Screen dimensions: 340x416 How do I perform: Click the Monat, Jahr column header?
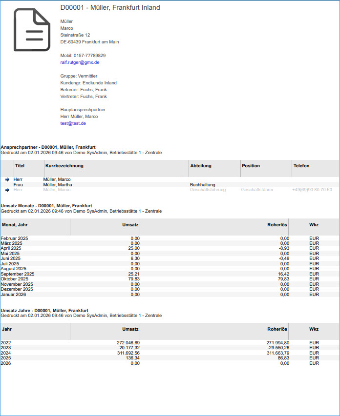click(15, 224)
